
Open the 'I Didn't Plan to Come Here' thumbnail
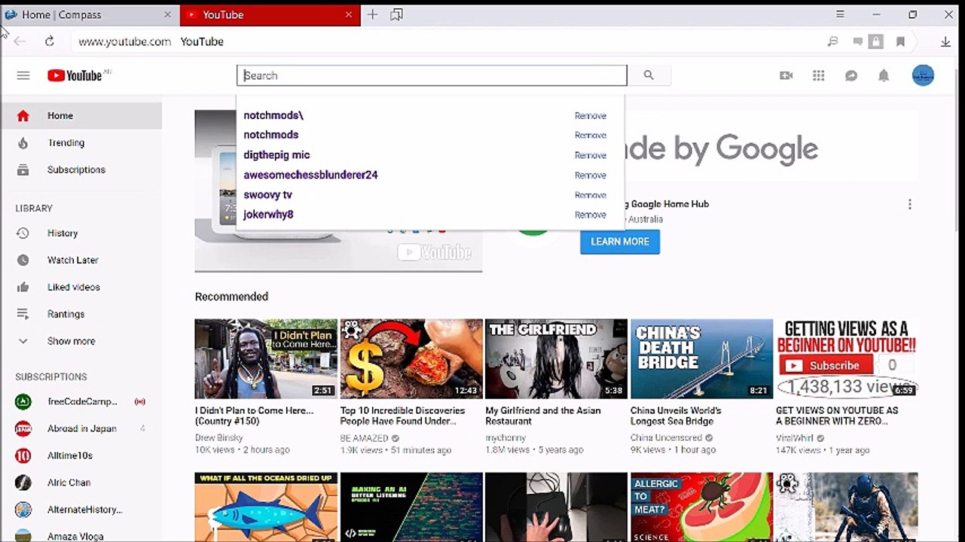266,359
